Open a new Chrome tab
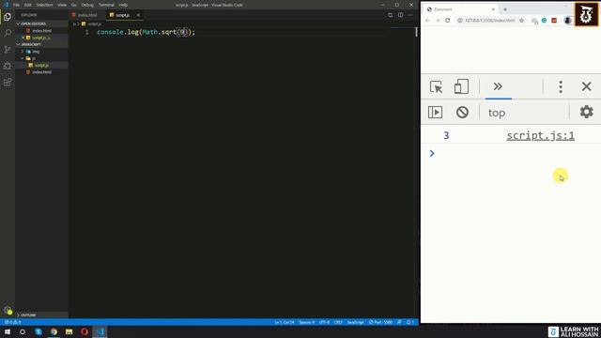 pyautogui.click(x=505, y=9)
